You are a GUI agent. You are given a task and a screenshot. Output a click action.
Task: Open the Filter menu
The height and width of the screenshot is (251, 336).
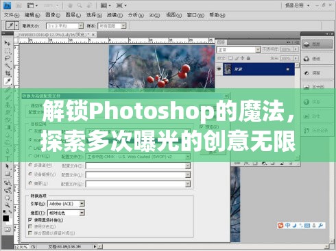[115, 15]
